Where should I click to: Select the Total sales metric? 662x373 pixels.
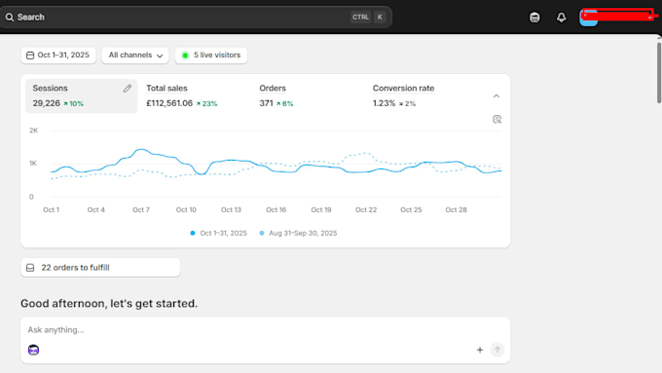pos(181,95)
